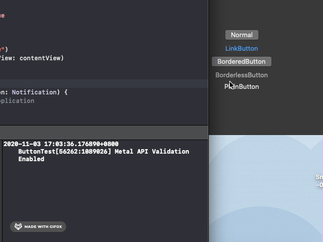Click the partially visible desktop widget text

(319, 181)
